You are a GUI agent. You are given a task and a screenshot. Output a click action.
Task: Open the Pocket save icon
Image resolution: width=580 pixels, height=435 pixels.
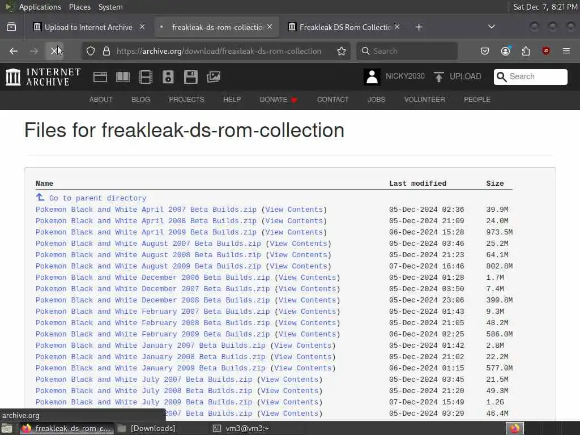pyautogui.click(x=485, y=51)
